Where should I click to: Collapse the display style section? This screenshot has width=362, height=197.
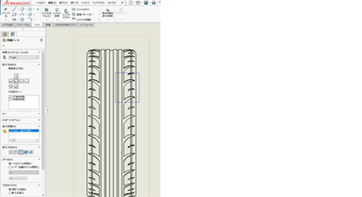point(39,147)
